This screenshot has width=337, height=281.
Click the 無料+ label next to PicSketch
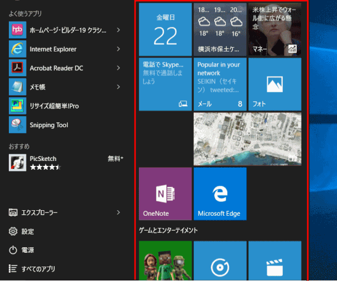pyautogui.click(x=116, y=159)
